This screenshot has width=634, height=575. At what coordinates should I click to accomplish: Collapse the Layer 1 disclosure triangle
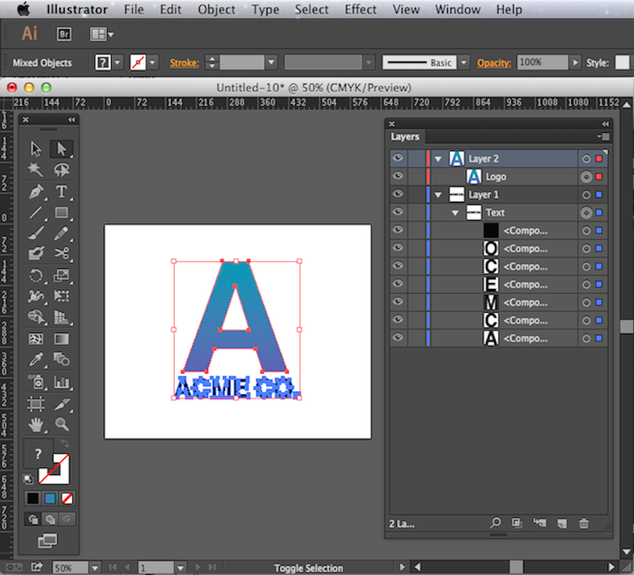438,195
